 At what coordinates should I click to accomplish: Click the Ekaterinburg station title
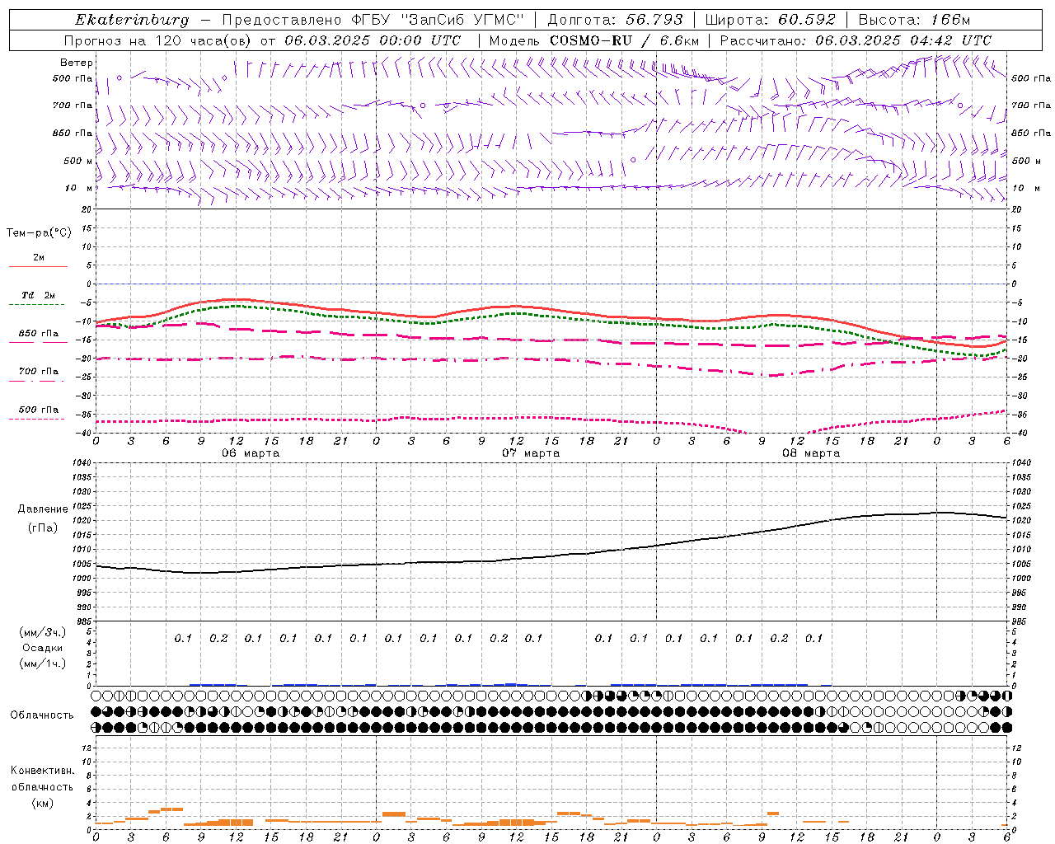[132, 20]
